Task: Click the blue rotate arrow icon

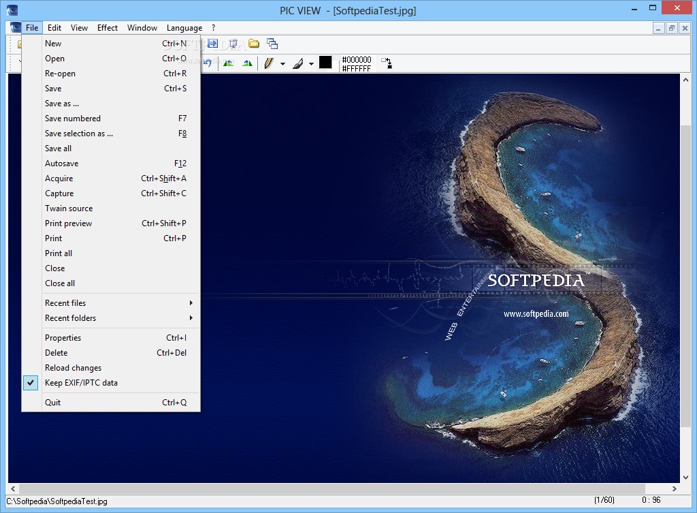Action: point(207,63)
